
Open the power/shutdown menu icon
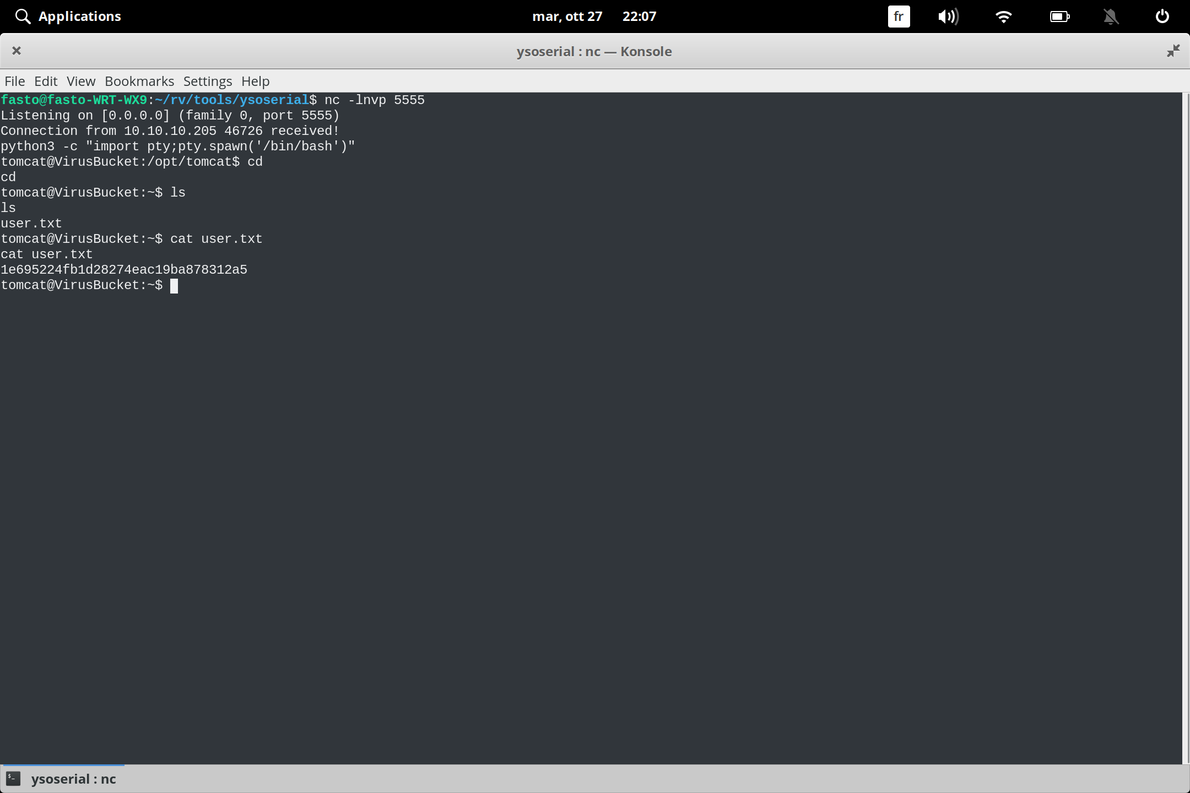point(1162,16)
